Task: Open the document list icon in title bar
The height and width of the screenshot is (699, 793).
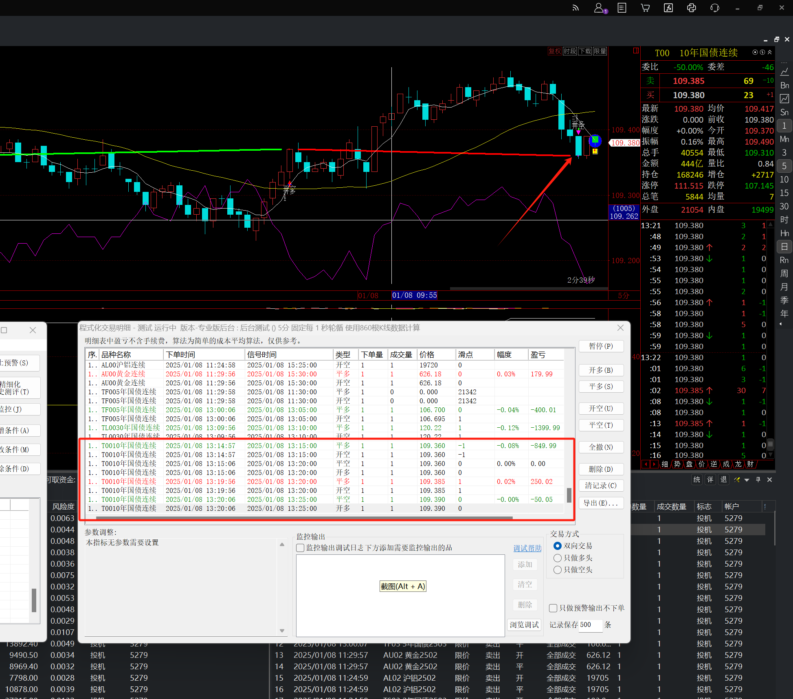Action: pyautogui.click(x=622, y=8)
